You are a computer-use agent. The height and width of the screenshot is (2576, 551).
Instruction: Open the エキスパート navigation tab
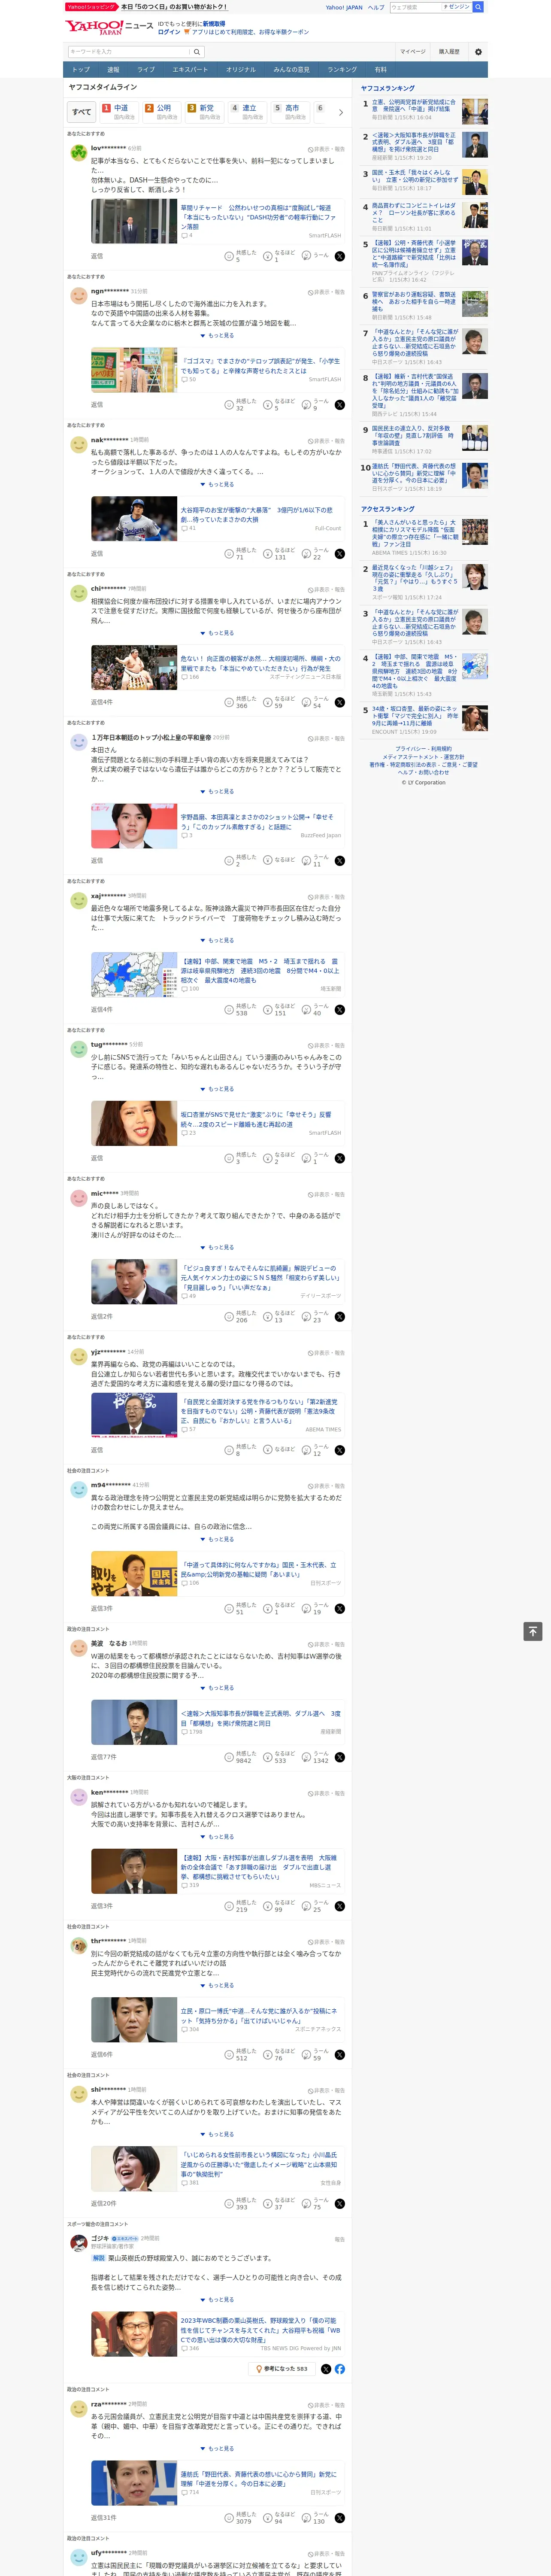point(190,70)
